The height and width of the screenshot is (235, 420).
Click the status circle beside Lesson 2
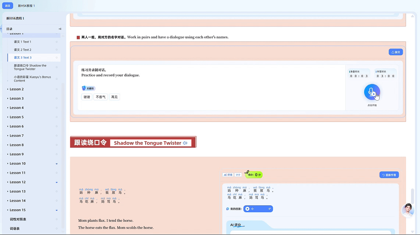(57, 89)
